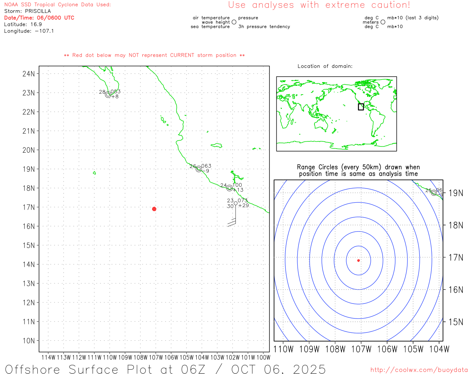Select the station circle with pressure 100
Screen dimensions: 468x374
pos(230,188)
